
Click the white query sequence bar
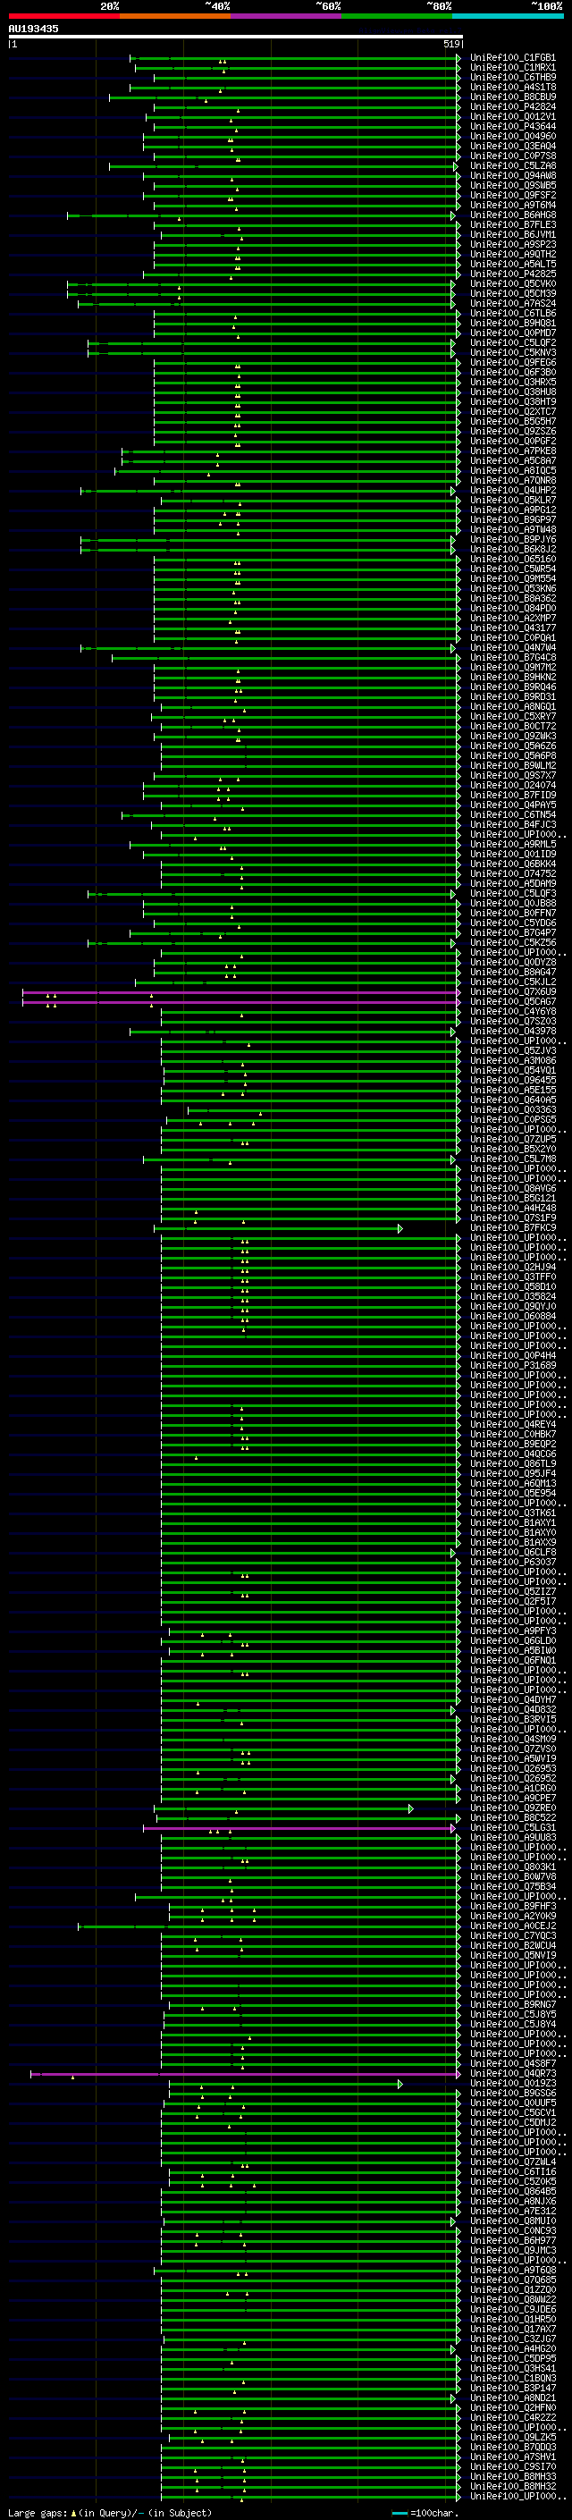[235, 36]
